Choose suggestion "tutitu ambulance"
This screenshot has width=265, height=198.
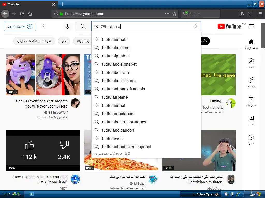pos(146,114)
